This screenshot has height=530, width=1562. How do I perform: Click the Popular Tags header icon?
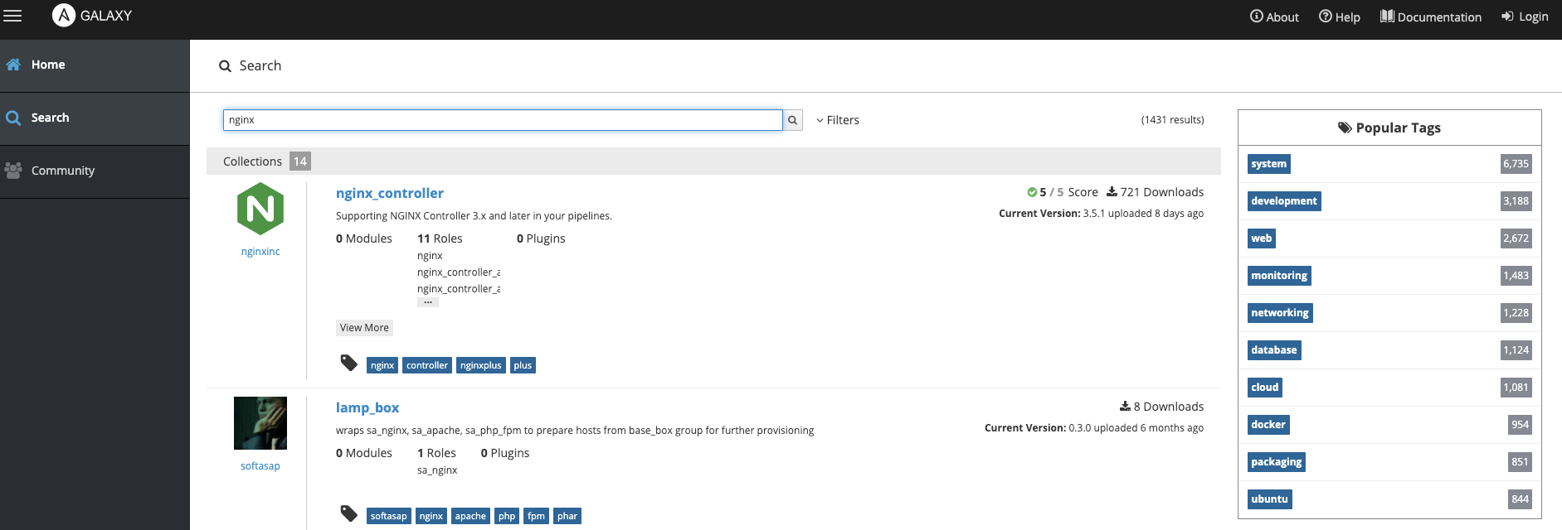coord(1345,128)
